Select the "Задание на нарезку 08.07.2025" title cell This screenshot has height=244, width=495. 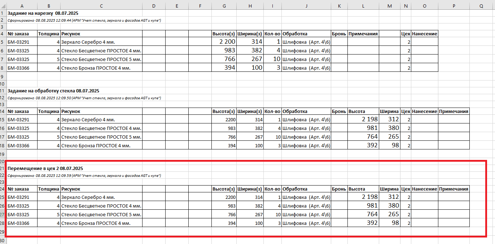pyautogui.click(x=43, y=13)
